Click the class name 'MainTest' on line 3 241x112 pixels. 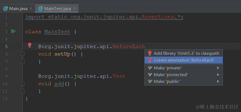pyautogui.click(x=57, y=32)
